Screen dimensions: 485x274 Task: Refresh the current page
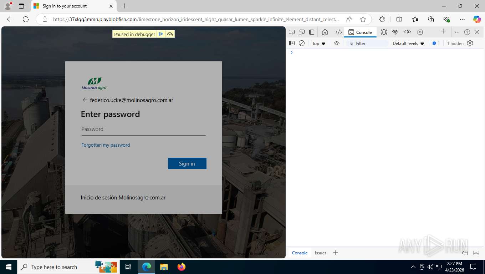(26, 19)
